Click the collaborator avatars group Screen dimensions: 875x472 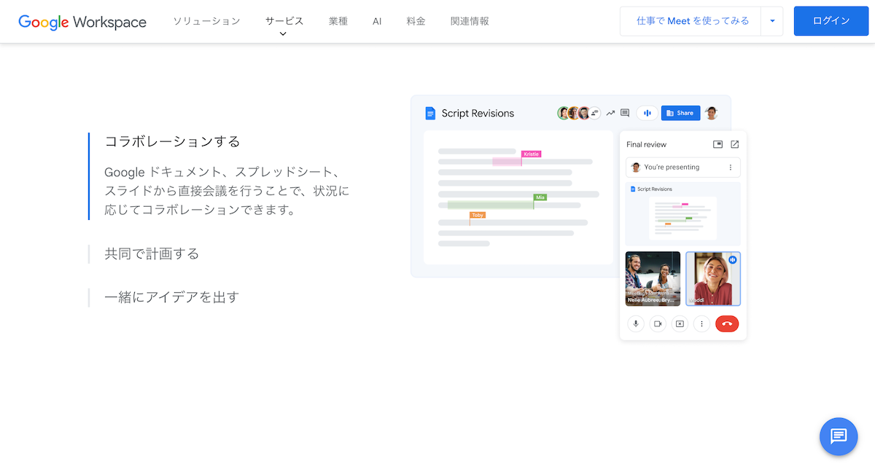tap(579, 113)
